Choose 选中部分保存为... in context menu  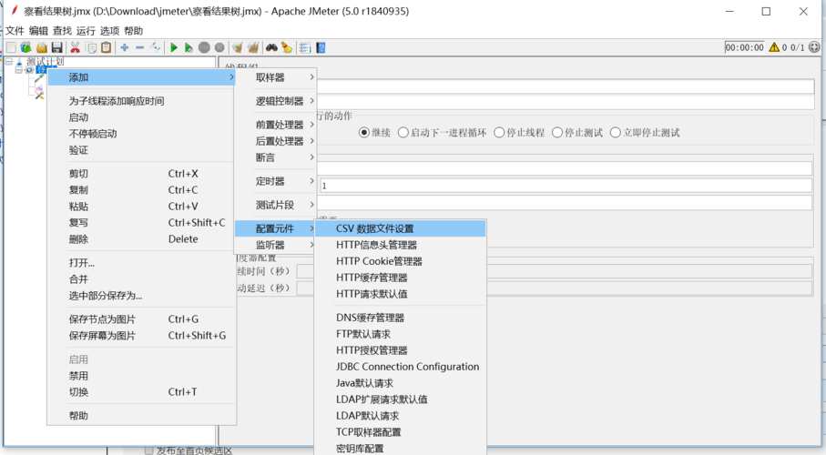coord(141,296)
